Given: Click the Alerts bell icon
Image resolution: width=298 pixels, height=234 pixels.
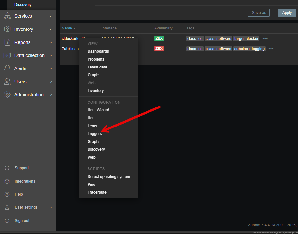Looking at the screenshot, I should (x=8, y=68).
